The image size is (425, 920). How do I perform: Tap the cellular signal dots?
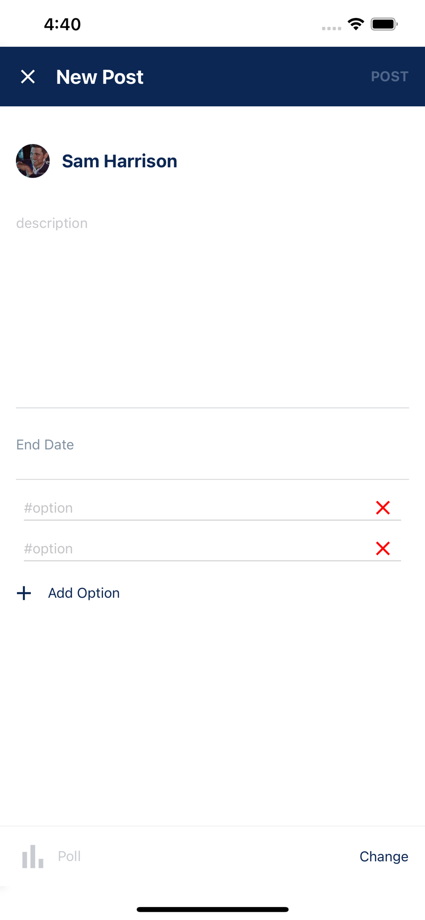[x=331, y=29]
